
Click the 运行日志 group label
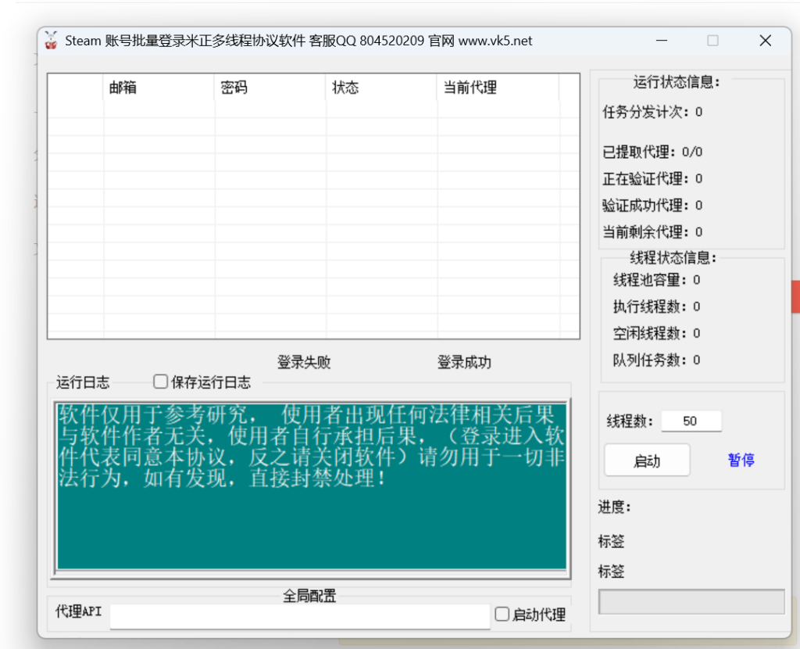[83, 382]
